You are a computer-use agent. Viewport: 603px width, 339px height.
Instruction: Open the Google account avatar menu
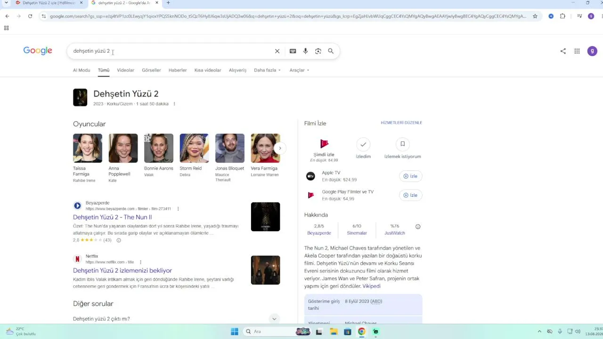592,51
